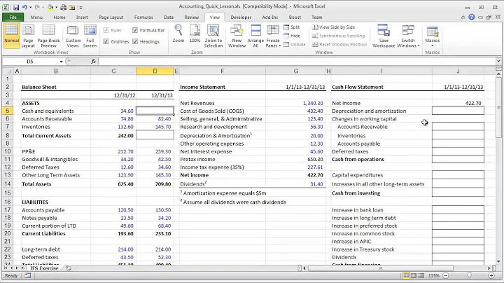
Task: Toggle the Gridlines checkbox
Action: [x=106, y=41]
